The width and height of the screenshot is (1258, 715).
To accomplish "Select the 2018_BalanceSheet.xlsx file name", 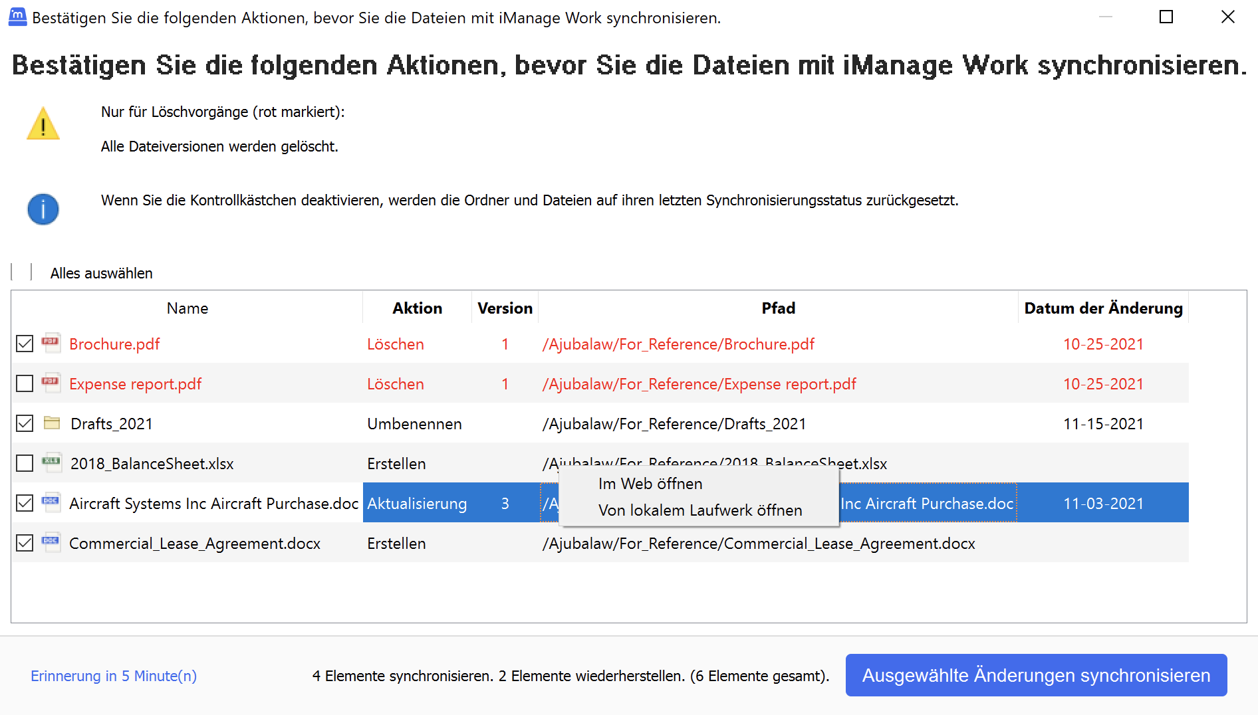I will pos(152,464).
